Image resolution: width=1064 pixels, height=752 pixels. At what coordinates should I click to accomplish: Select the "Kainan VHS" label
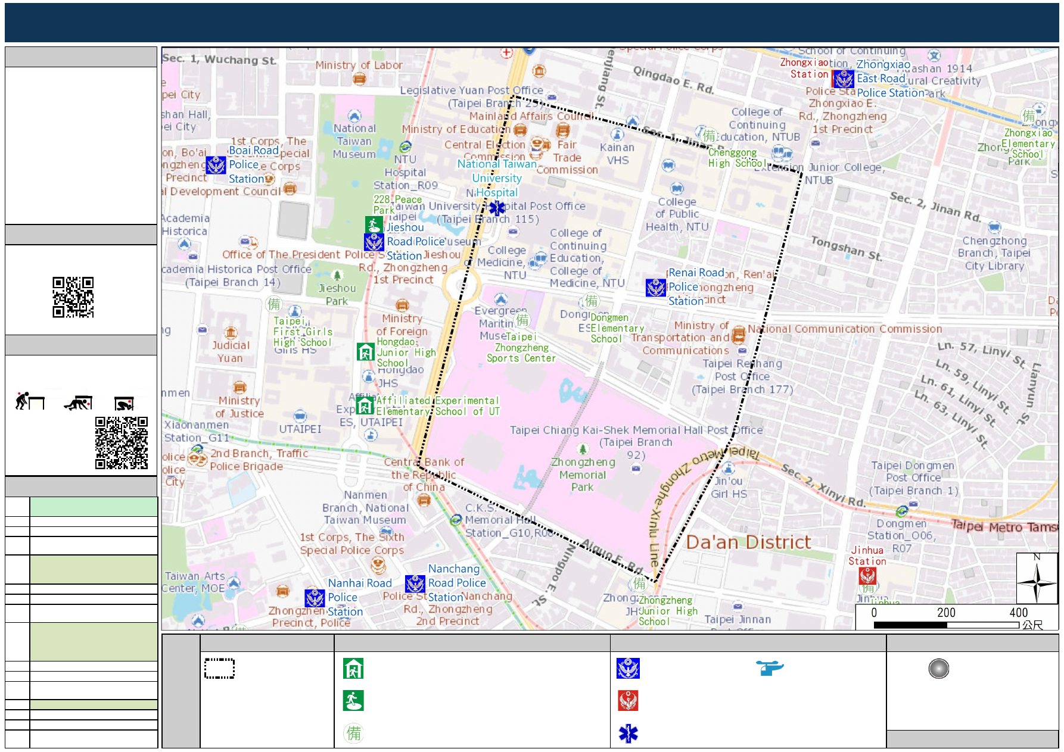tap(617, 154)
